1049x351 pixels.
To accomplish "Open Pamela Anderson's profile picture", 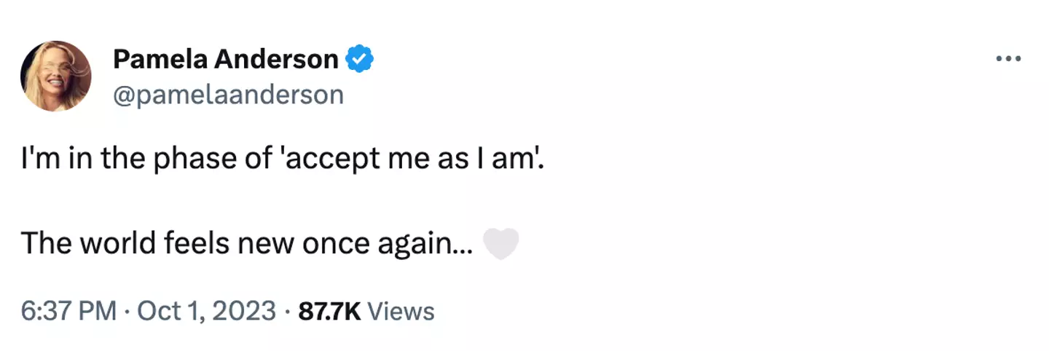I will (x=56, y=76).
